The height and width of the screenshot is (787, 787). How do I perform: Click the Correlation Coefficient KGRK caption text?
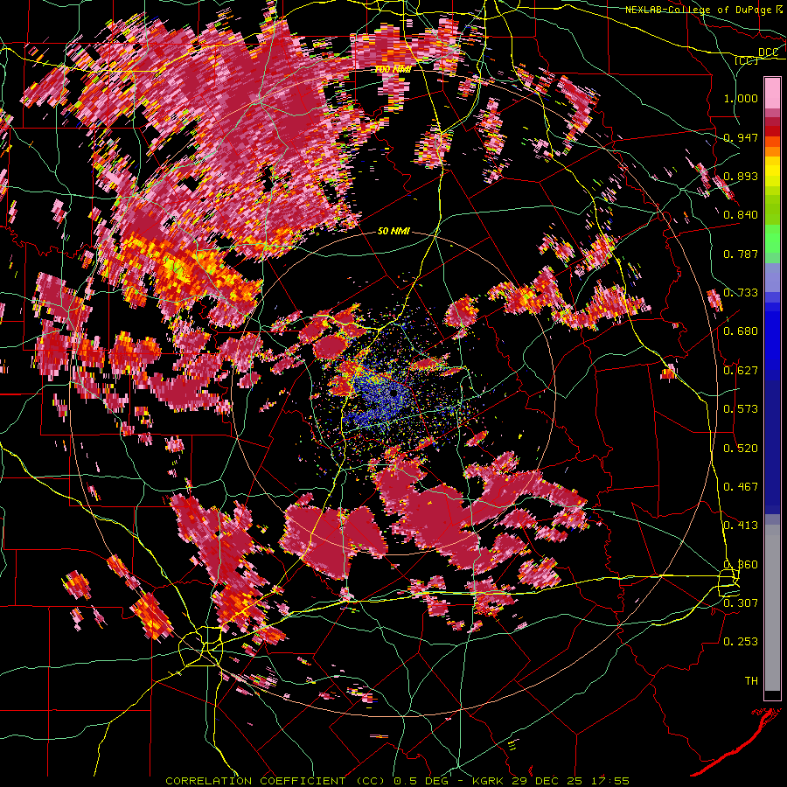coord(397,781)
